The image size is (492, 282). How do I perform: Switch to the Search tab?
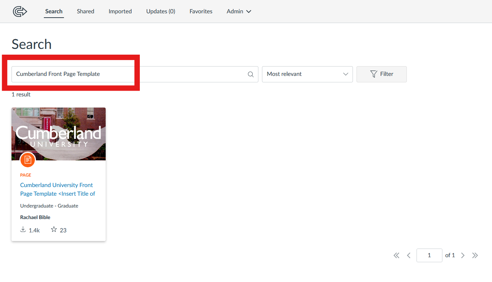(x=54, y=12)
